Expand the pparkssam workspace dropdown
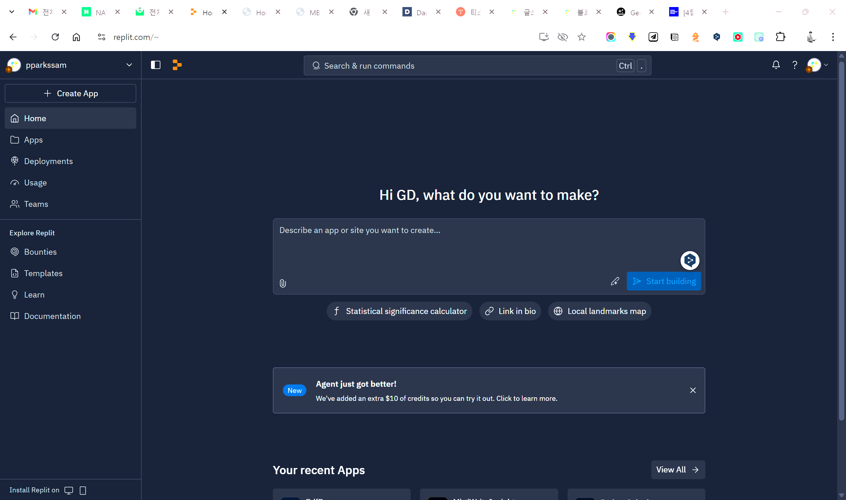The width and height of the screenshot is (846, 500). (129, 65)
